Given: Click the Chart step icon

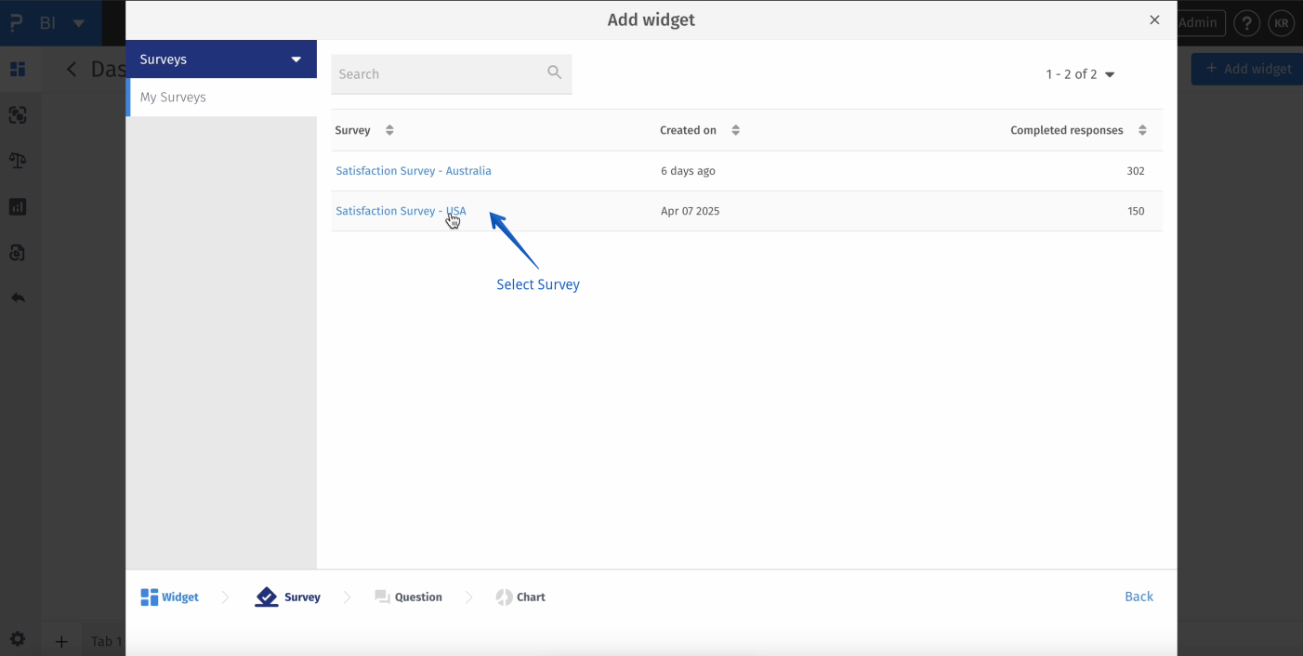Looking at the screenshot, I should click(504, 597).
